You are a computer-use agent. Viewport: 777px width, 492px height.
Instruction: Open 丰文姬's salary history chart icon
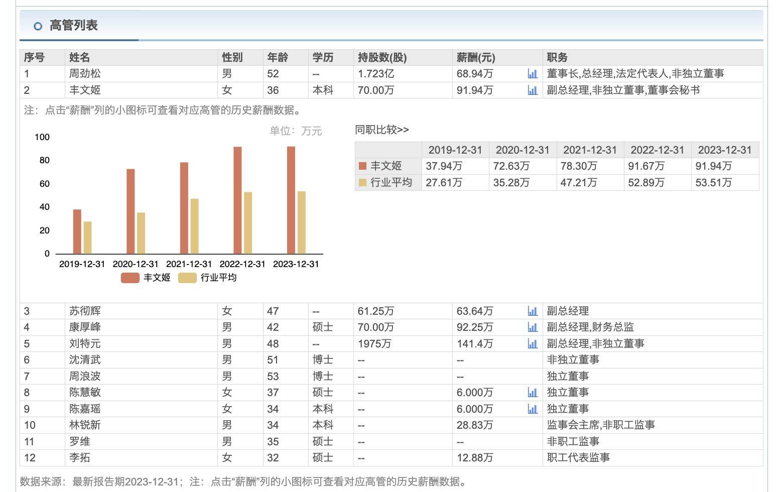point(532,90)
